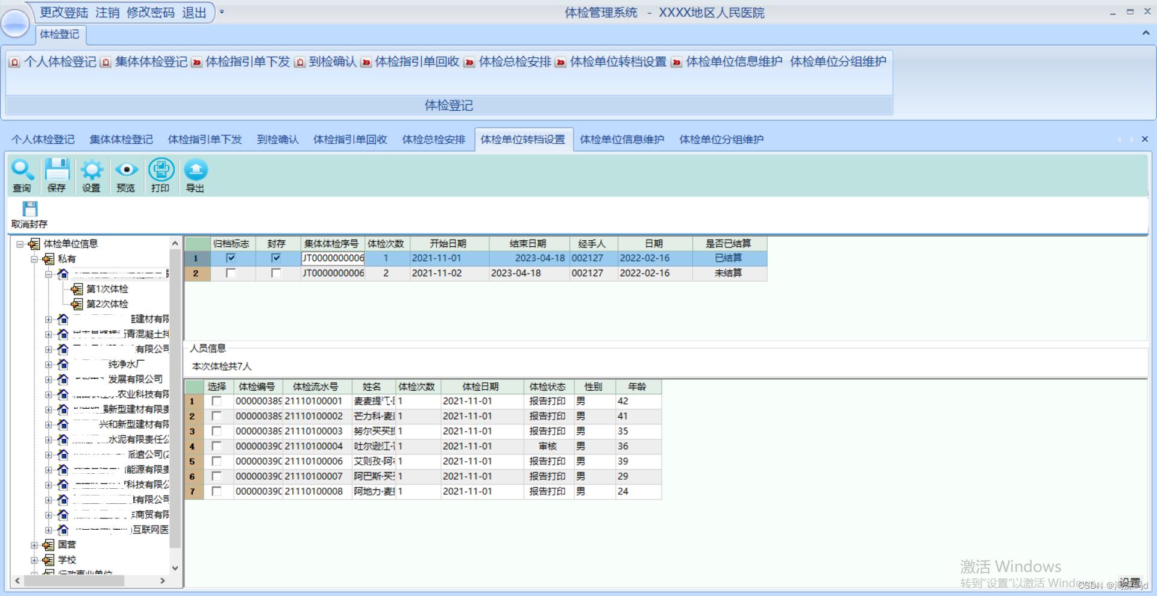Viewport: 1157px width, 596px height.
Task: Tick 选择 checkbox for 21110100003
Action: (x=216, y=431)
